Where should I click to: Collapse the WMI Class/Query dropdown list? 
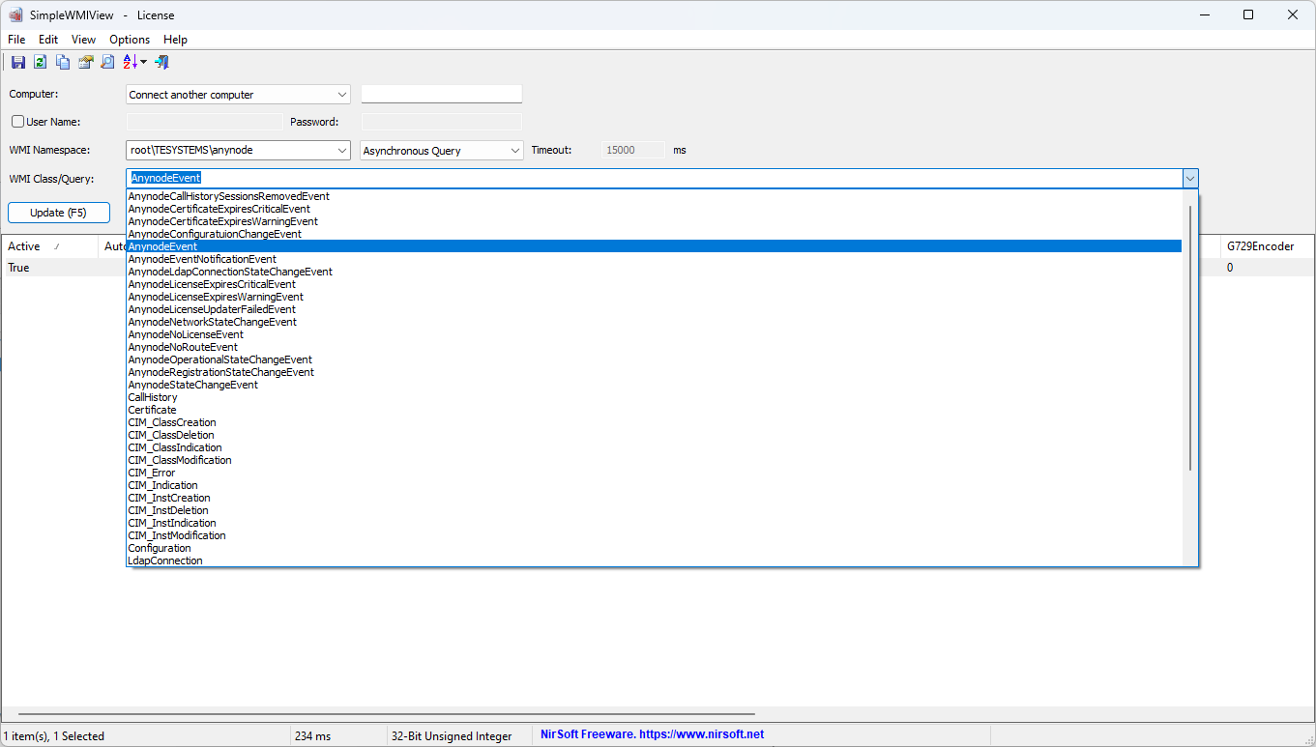click(x=1190, y=178)
